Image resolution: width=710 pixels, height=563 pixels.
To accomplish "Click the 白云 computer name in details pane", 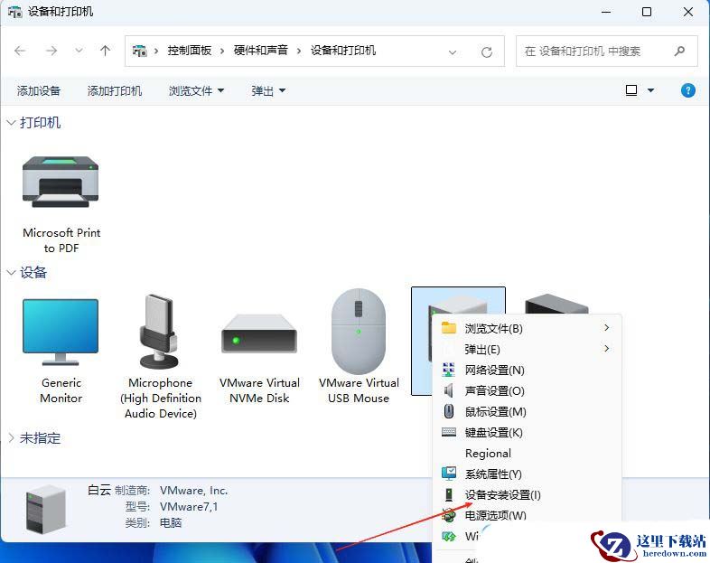I will [x=99, y=490].
